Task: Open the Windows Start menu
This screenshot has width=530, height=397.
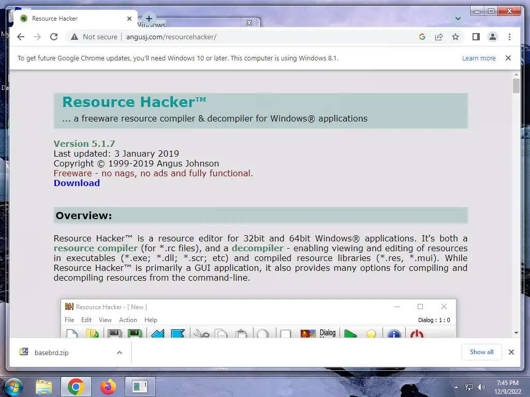Action: point(13,387)
